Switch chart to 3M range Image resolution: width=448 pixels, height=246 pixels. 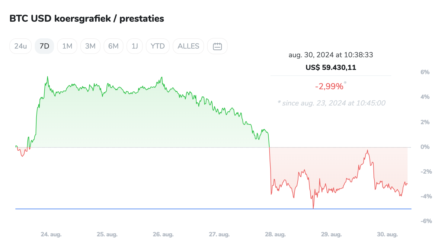[x=90, y=46]
